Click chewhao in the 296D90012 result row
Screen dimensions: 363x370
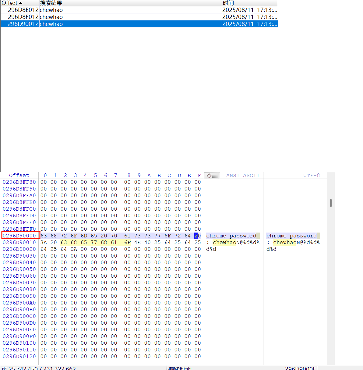pyautogui.click(x=51, y=24)
